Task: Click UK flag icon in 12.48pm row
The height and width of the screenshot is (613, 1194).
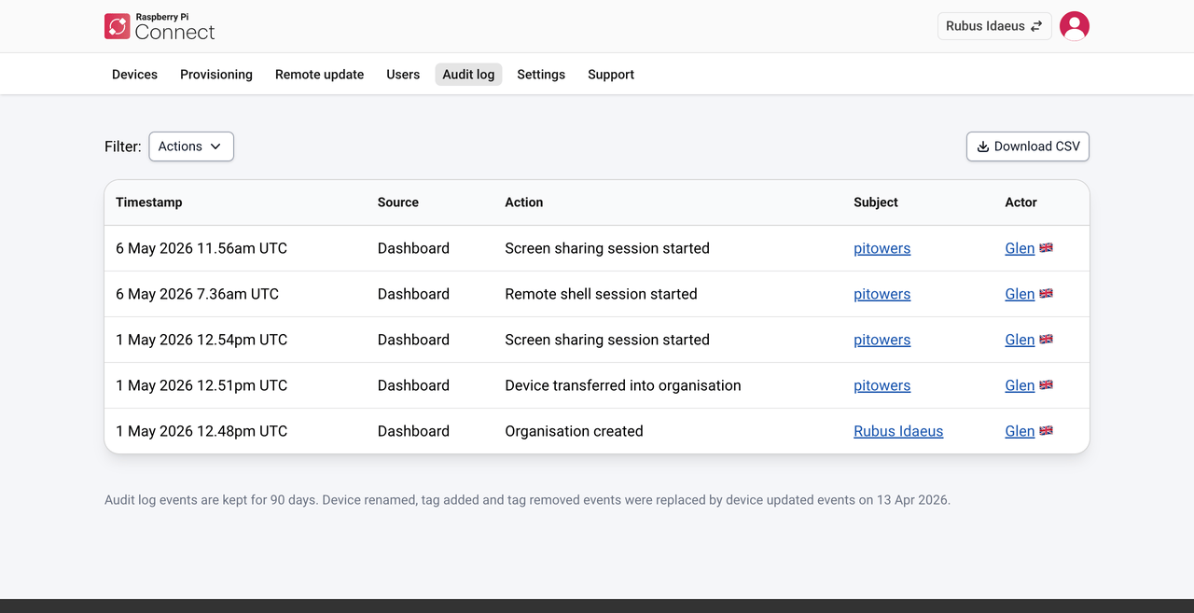Action: 1046,430
